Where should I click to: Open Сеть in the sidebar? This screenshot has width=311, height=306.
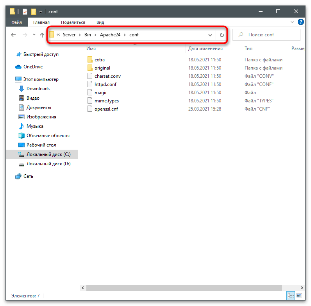click(28, 176)
